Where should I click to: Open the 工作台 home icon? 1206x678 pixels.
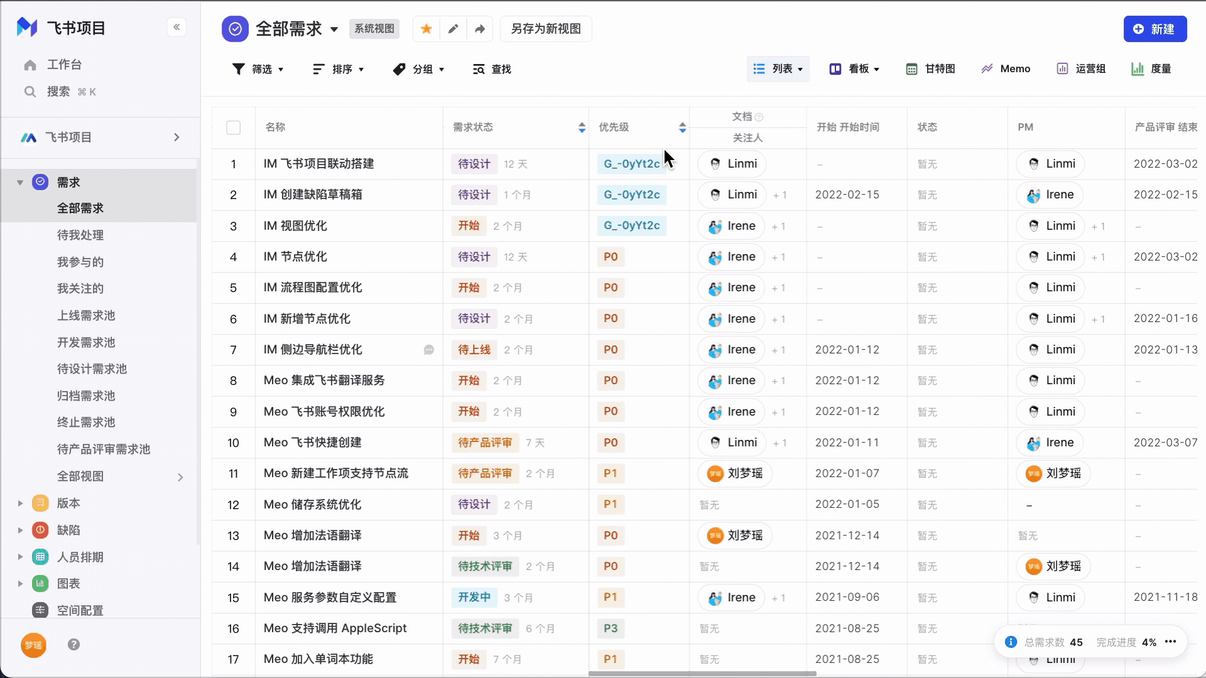30,65
